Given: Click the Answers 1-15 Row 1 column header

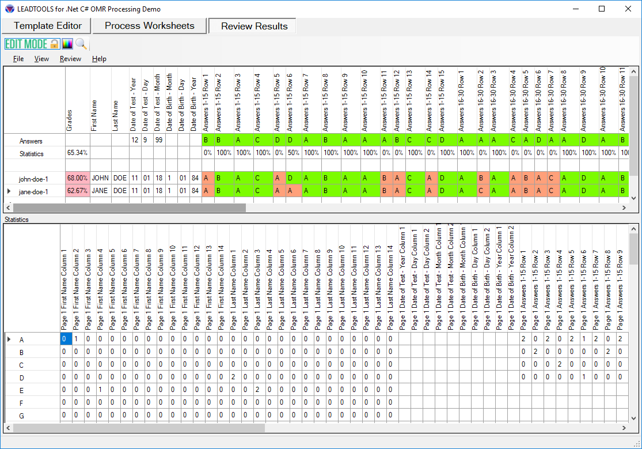Looking at the screenshot, I should coord(208,100).
